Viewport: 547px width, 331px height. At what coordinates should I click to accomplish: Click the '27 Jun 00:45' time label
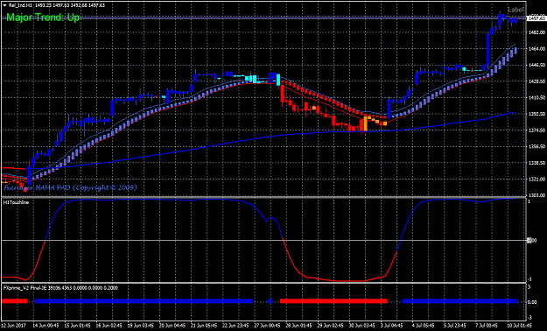tap(267, 326)
